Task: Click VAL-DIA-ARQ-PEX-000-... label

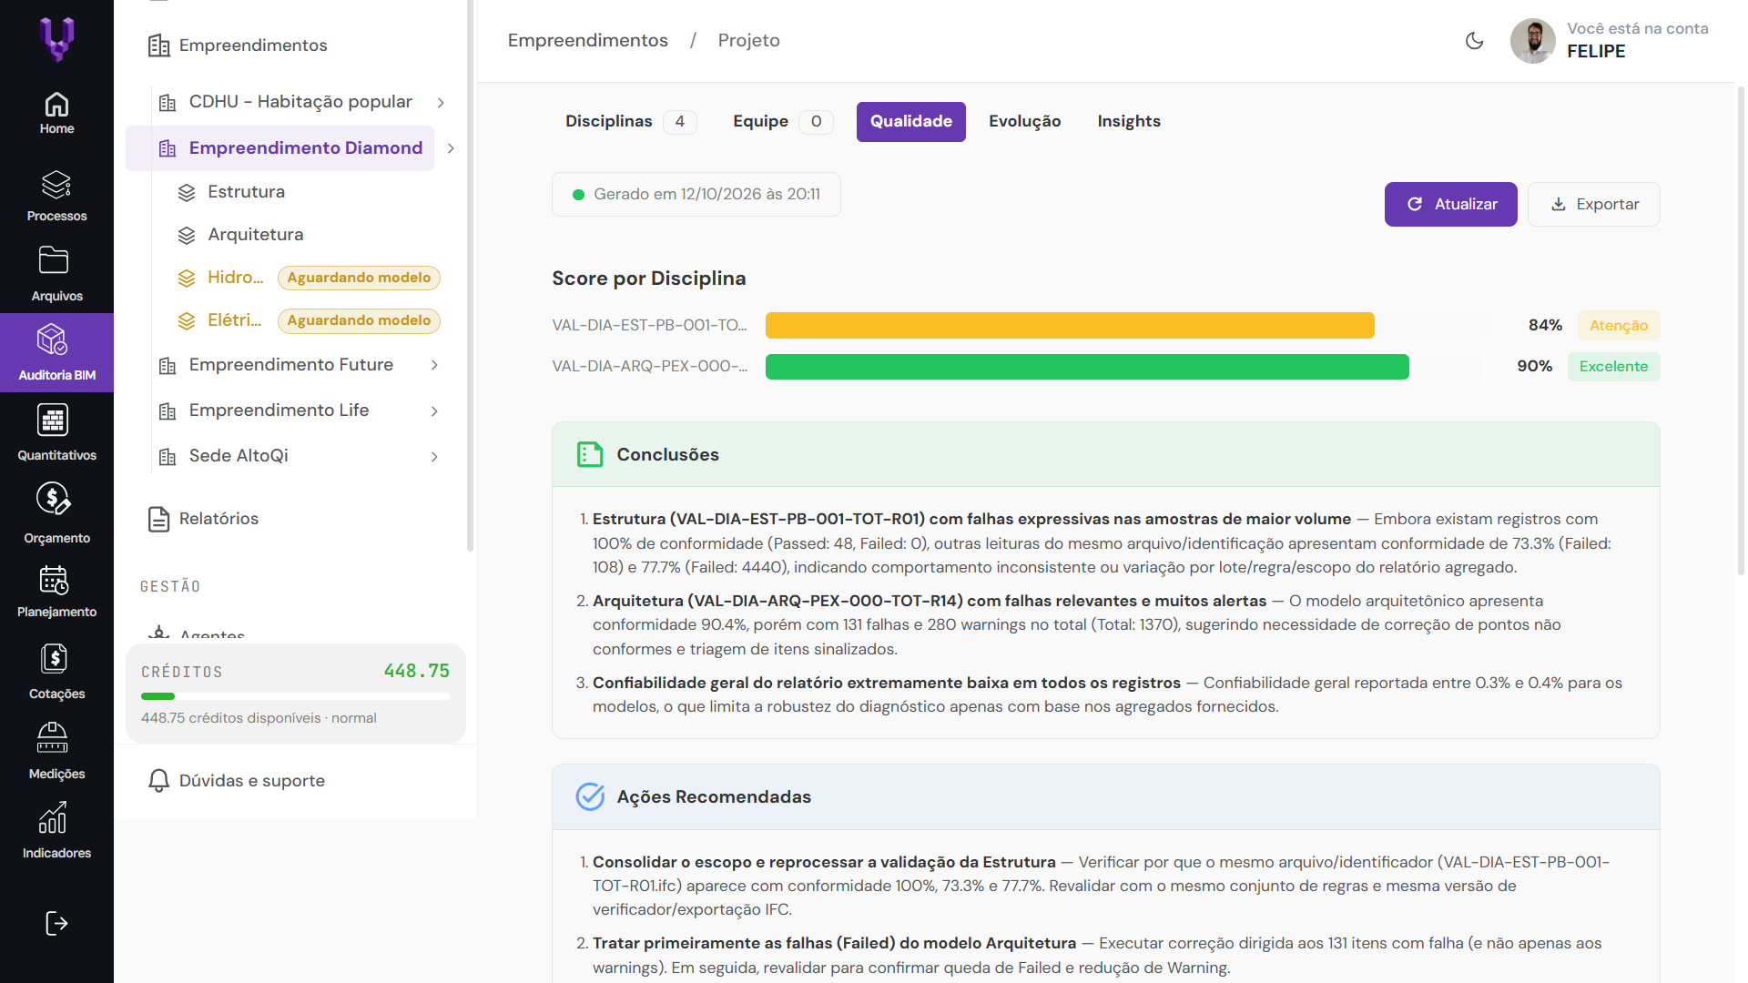Action: coord(649,366)
